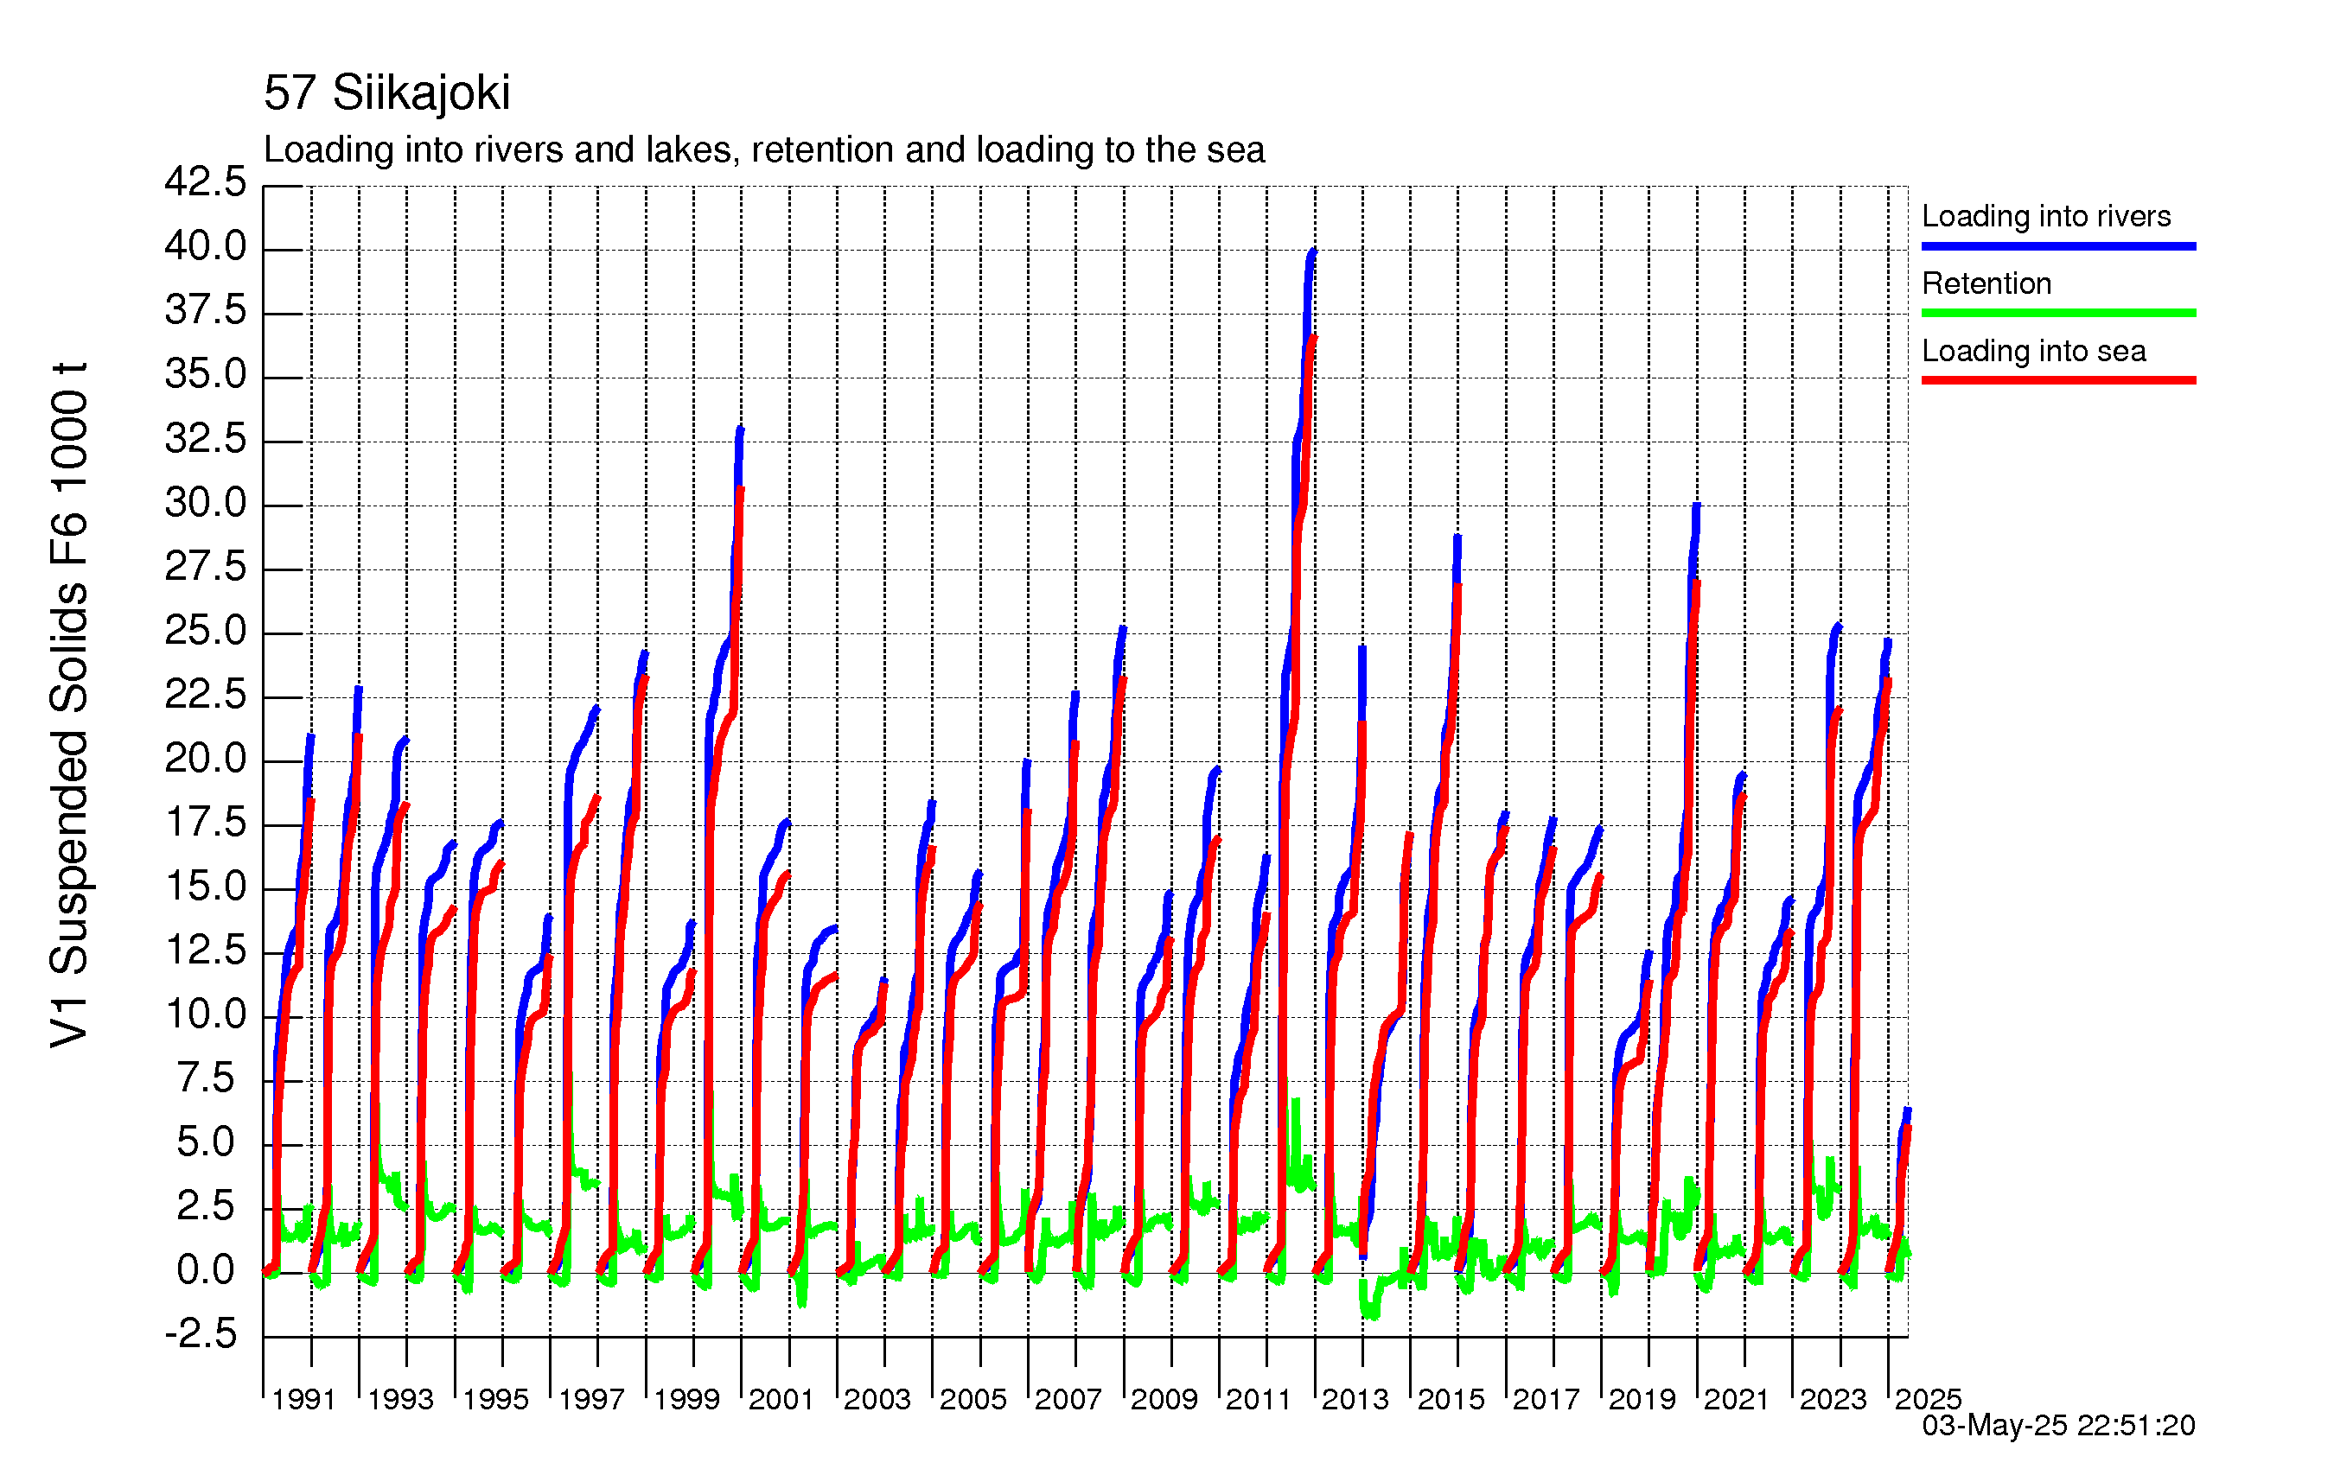Image resolution: width=2334 pixels, height=1469 pixels.
Task: Click the x-axis year label 1991
Action: tap(303, 1400)
